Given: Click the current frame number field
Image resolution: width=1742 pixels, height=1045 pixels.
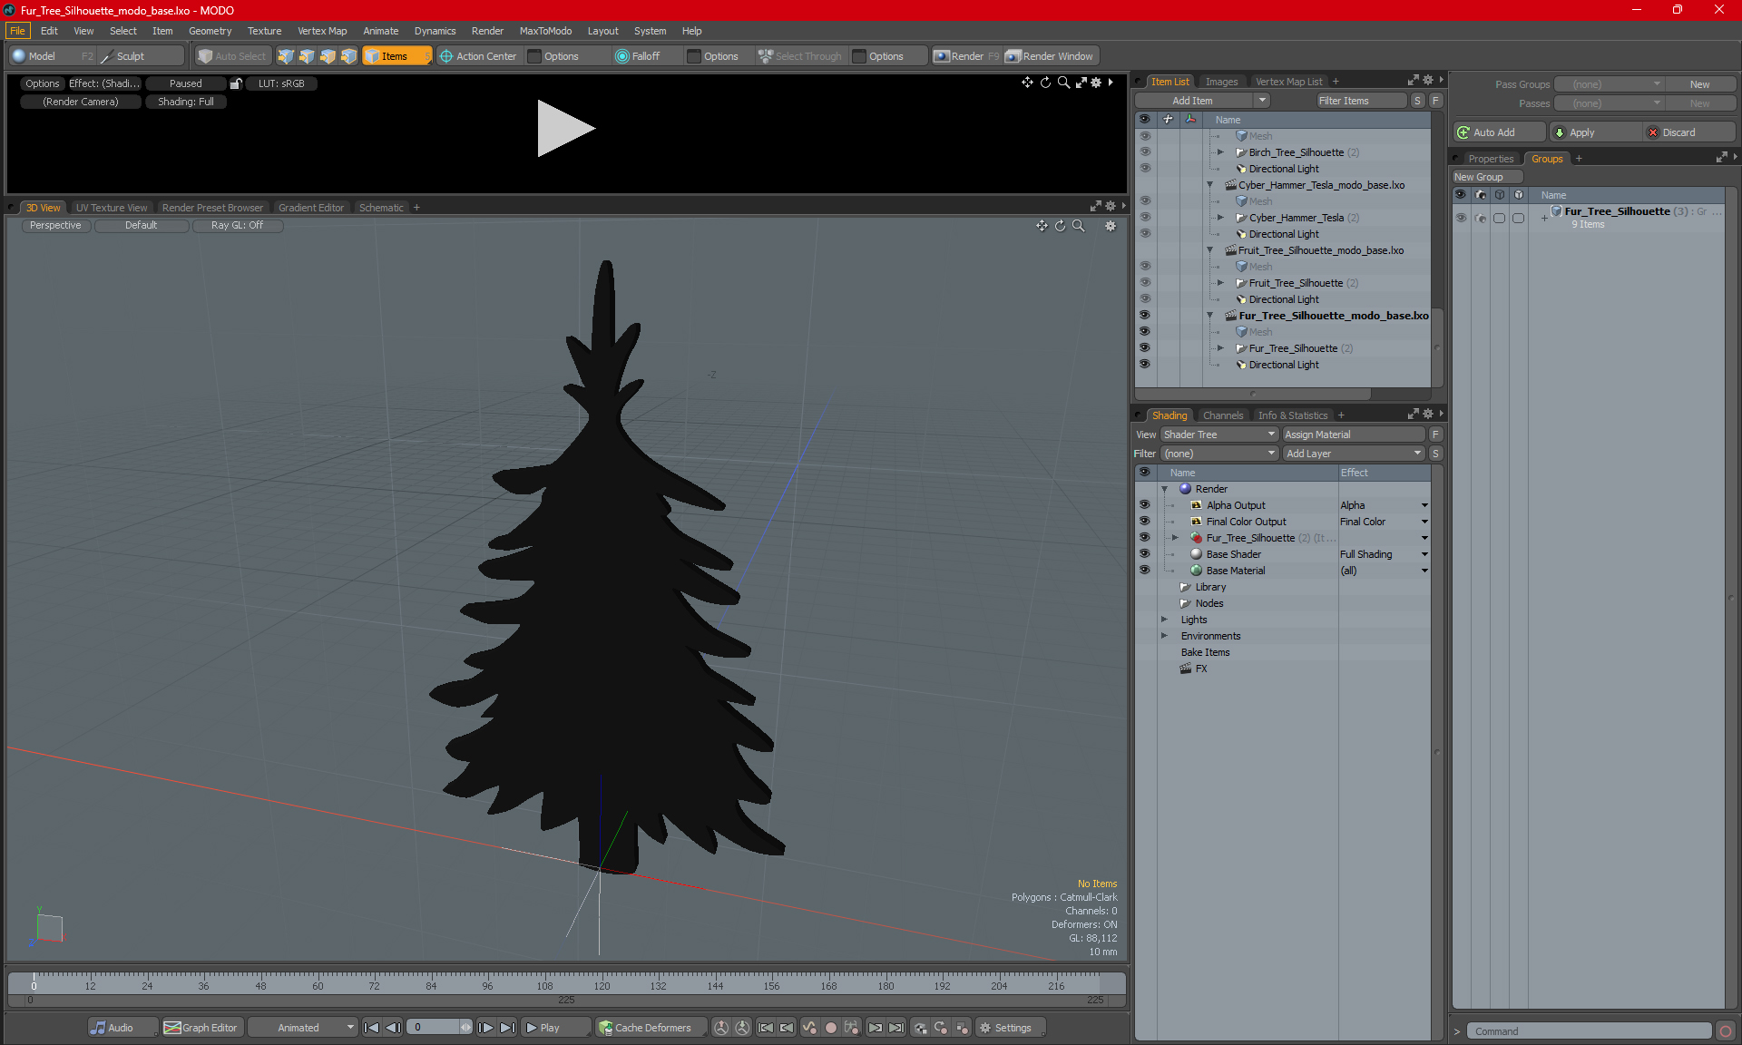Looking at the screenshot, I should click(x=435, y=1028).
